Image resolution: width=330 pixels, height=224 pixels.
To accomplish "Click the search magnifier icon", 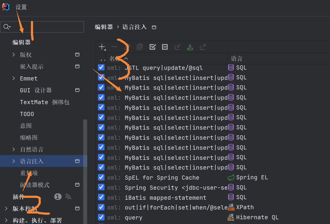I will coord(7,27).
